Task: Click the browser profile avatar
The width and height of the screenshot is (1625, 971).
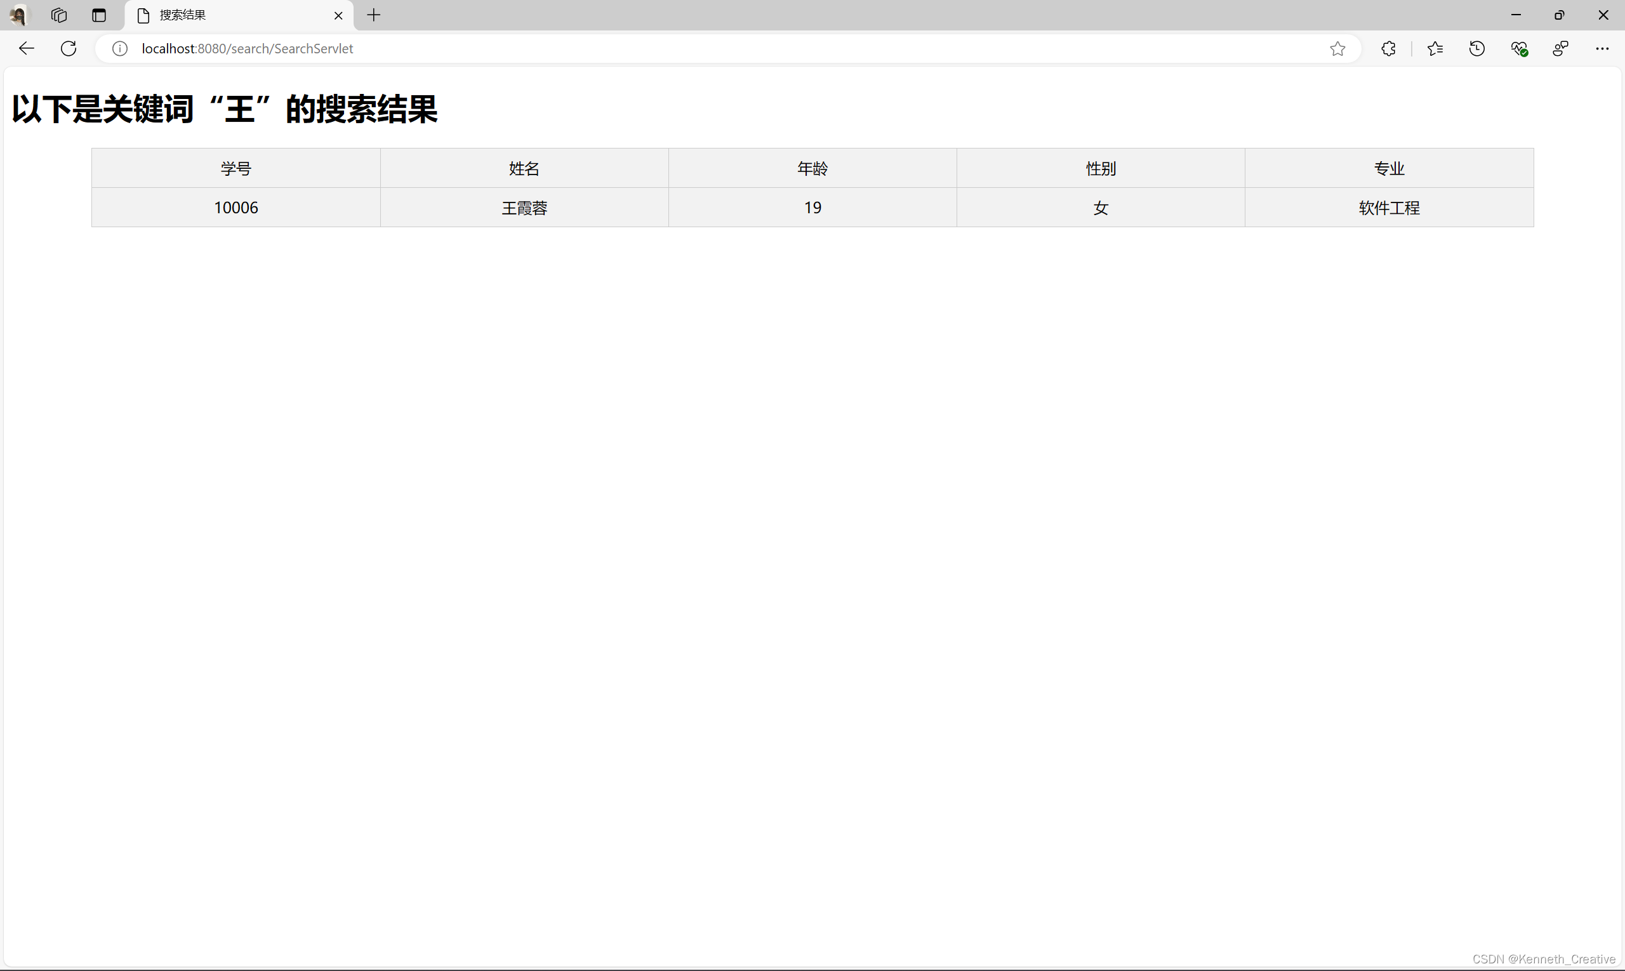Action: point(18,15)
